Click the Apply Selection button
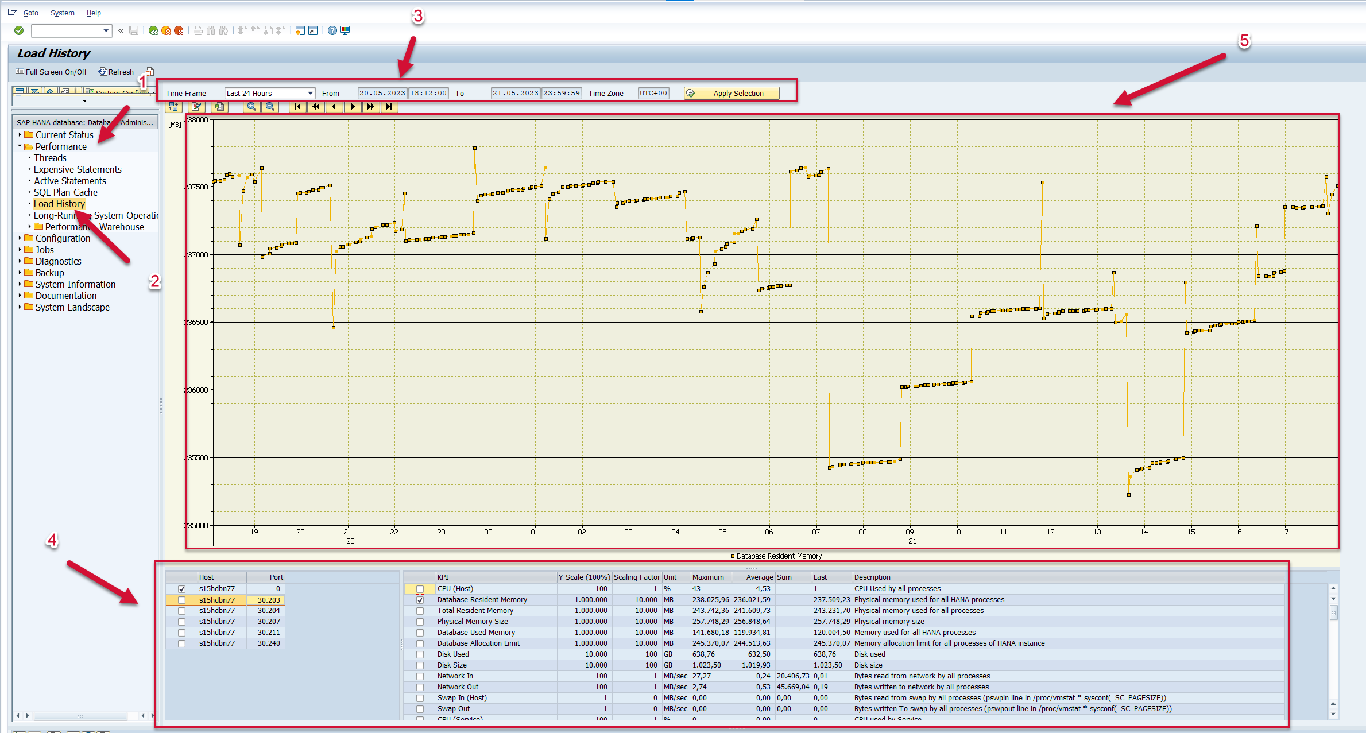 [x=732, y=93]
